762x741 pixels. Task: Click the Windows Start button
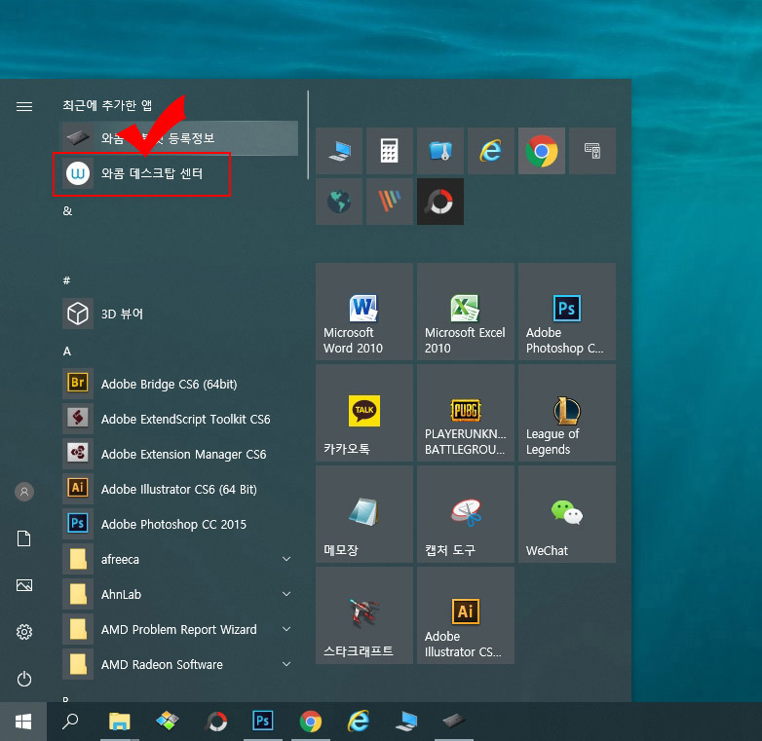click(x=23, y=722)
